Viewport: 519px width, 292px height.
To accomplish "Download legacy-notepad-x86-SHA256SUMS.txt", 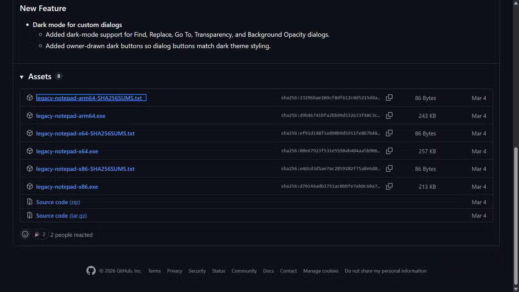I will (x=85, y=169).
